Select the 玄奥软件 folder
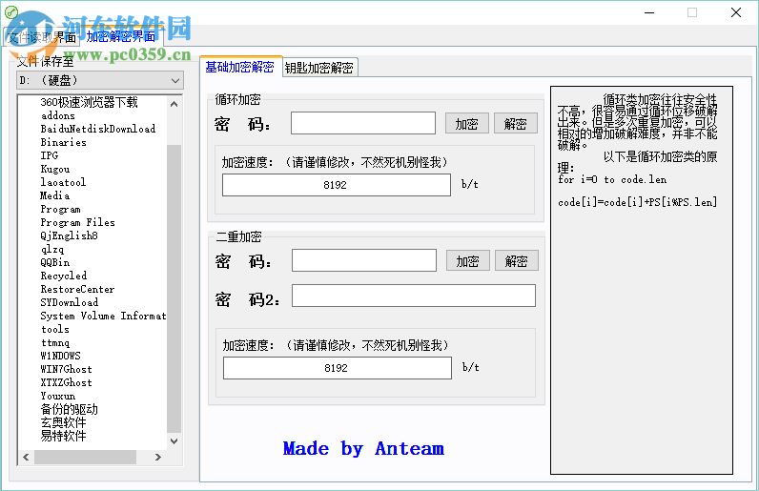Screen dimensions: 759x491 point(64,422)
